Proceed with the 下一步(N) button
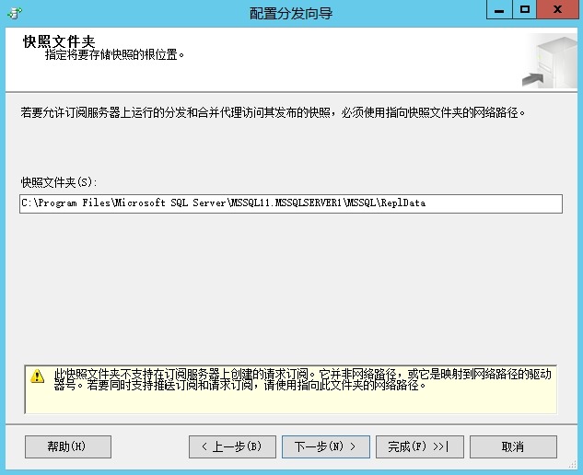The width and height of the screenshot is (583, 475). 325,446
